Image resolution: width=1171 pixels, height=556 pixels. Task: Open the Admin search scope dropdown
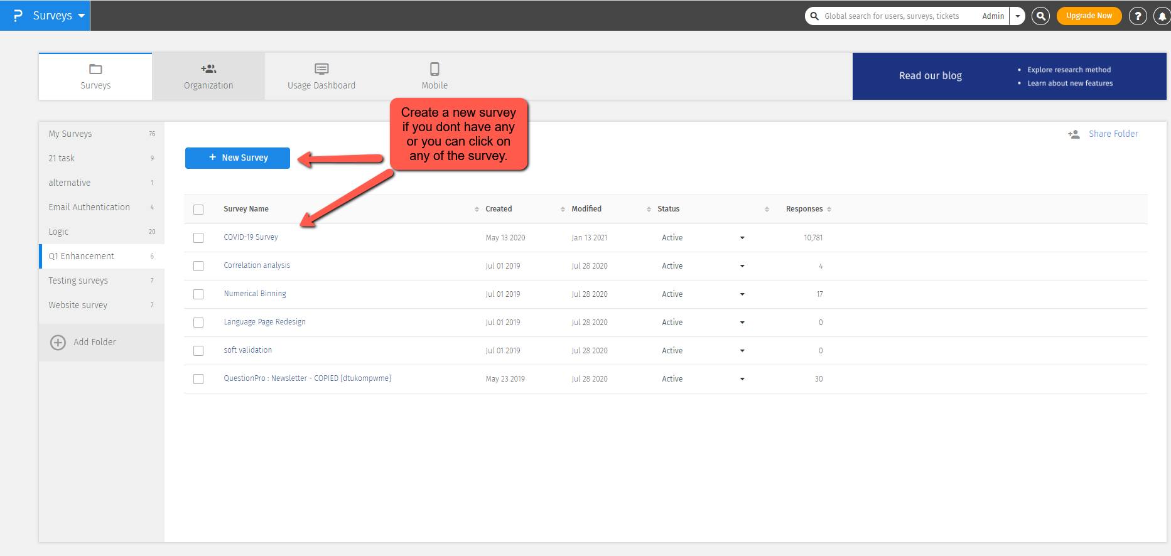(1017, 16)
